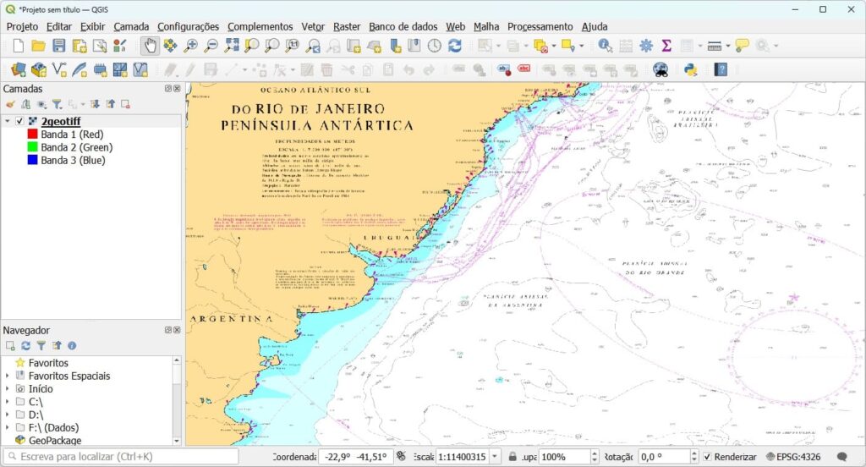
Task: Open measure tool dropdown arrow
Action: pyautogui.click(x=728, y=46)
